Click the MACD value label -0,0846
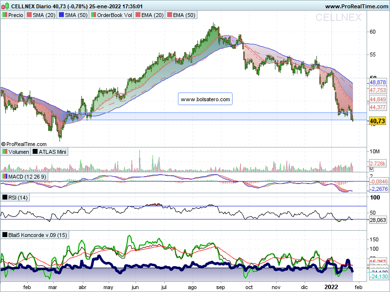The image size is (390, 292). pyautogui.click(x=378, y=182)
